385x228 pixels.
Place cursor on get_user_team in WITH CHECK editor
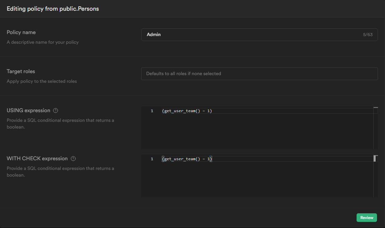(x=180, y=159)
